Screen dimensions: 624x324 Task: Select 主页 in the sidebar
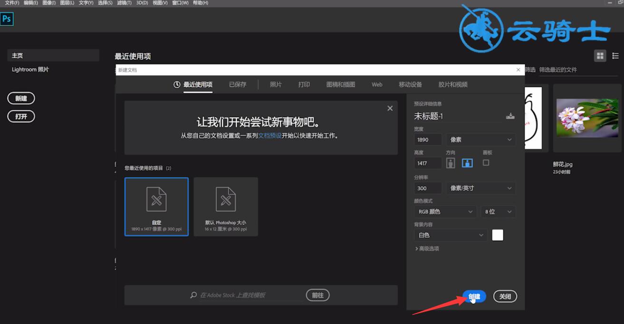click(x=53, y=55)
